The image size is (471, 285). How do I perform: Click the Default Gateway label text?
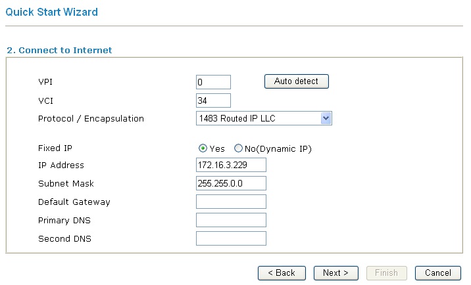coord(74,202)
